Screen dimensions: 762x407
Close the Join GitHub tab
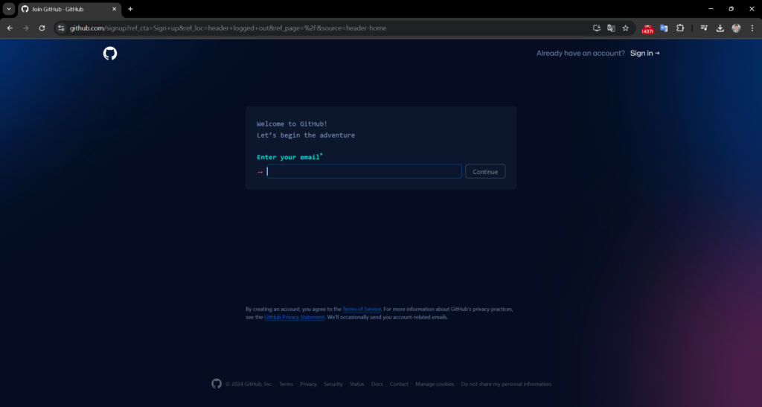[114, 9]
